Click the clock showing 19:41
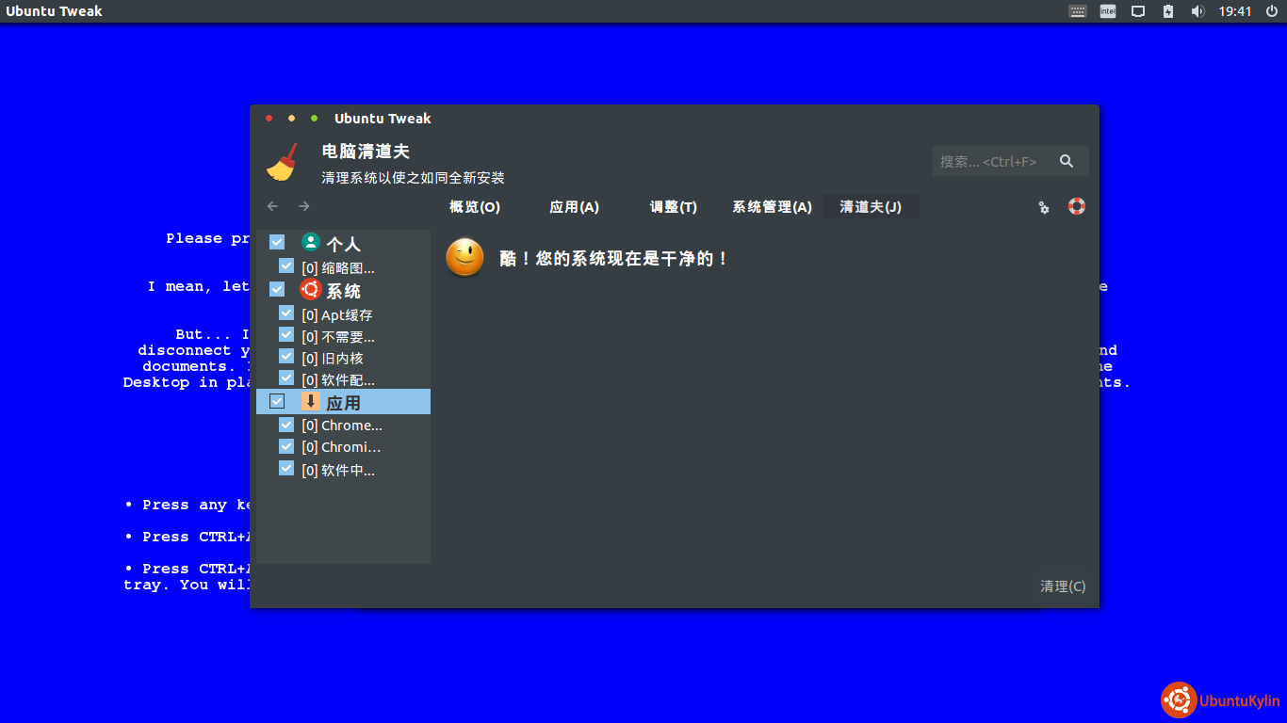The width and height of the screenshot is (1287, 723). coord(1234,11)
